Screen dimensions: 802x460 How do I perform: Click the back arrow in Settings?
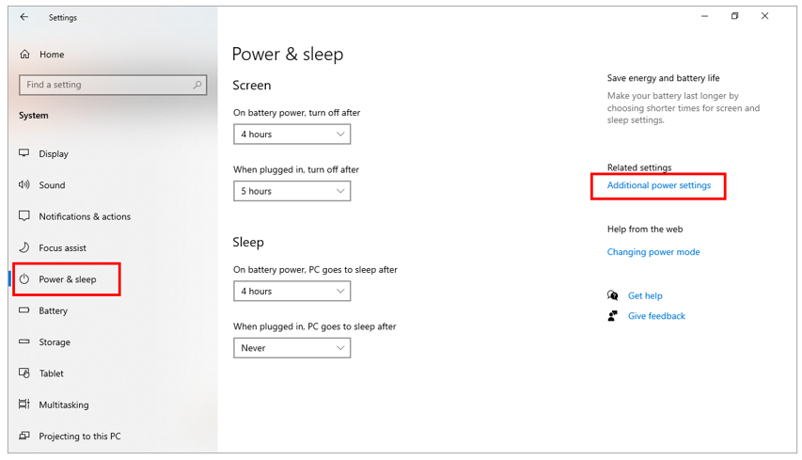tap(24, 17)
